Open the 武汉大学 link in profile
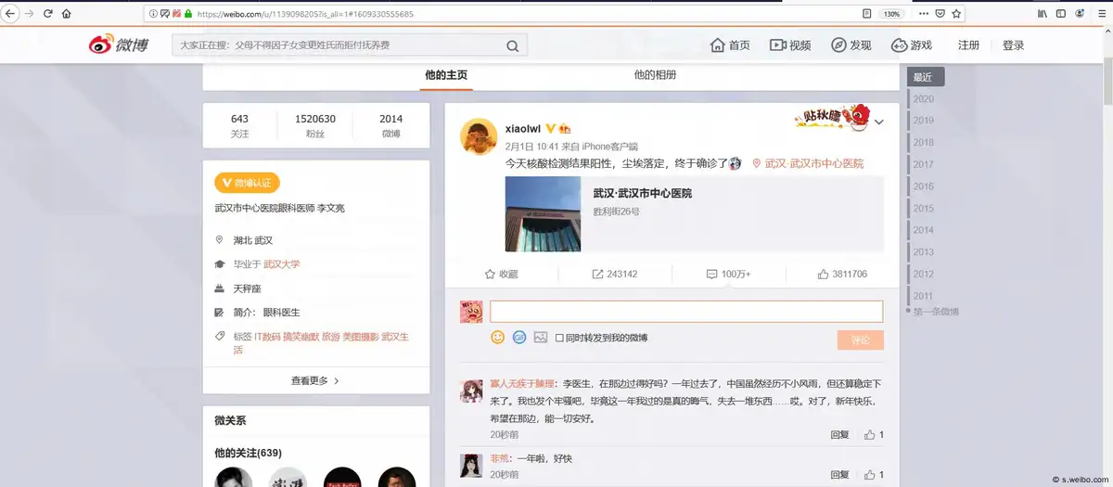Viewport: 1113px width, 487px height. click(281, 264)
